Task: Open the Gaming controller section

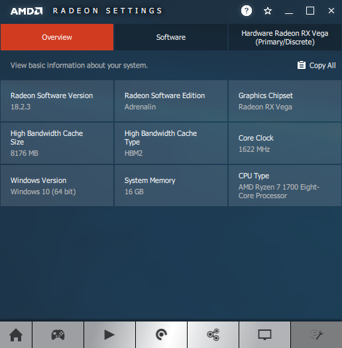Action: click(x=58, y=335)
